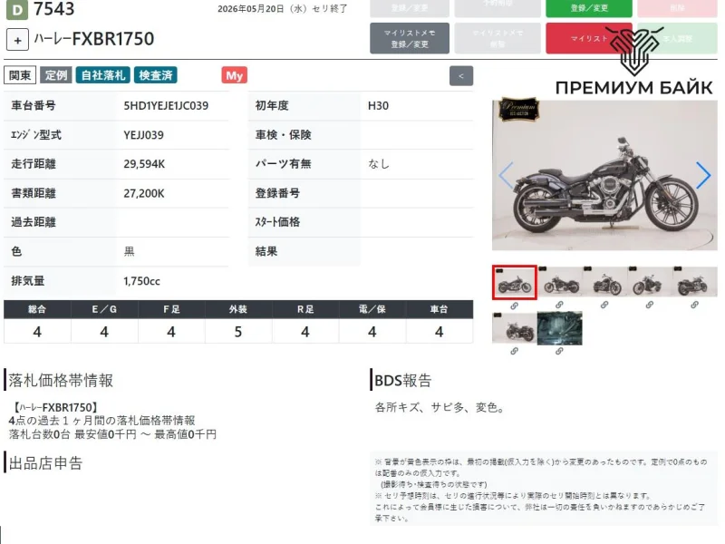Screen dimensions: 725x544
Task: Open the large main motorcycle photo
Action: (604, 175)
